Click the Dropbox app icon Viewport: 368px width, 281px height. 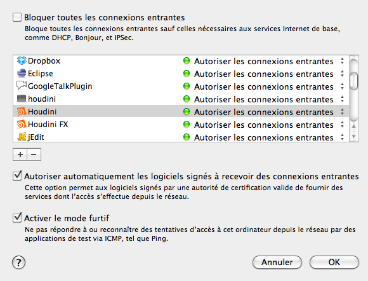(22, 61)
